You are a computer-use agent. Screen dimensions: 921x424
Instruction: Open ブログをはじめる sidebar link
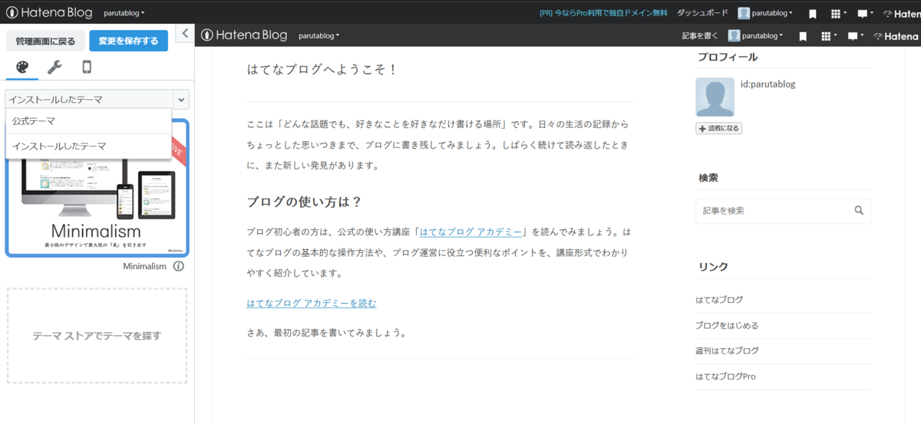click(727, 325)
